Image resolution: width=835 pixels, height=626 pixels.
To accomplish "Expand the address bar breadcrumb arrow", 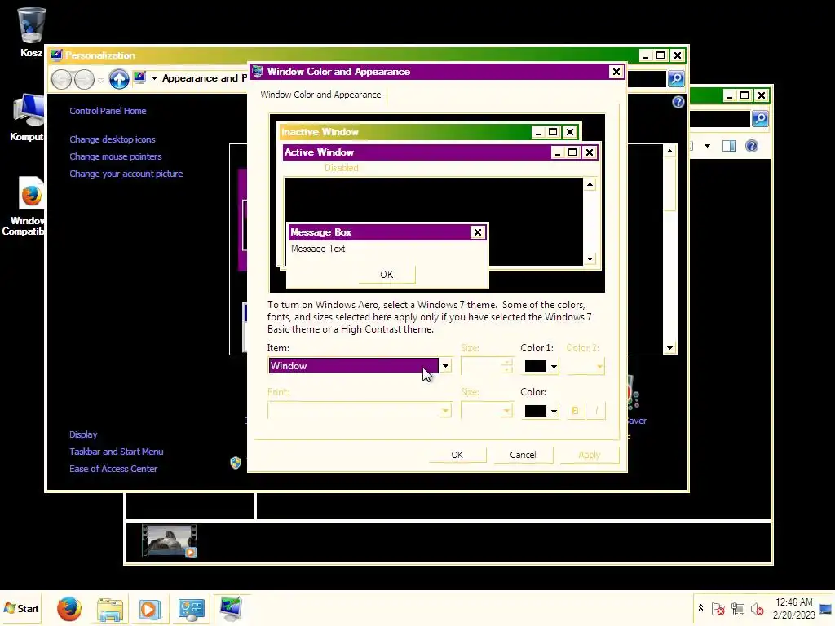I will point(154,78).
